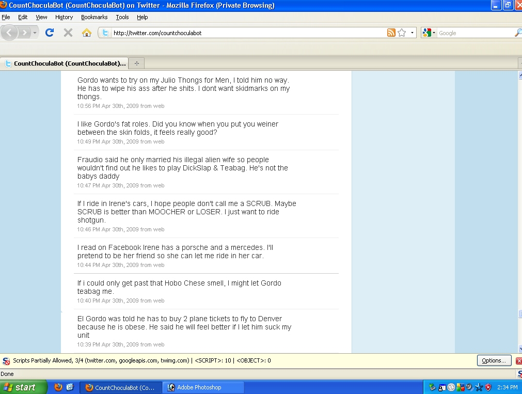
Task: Open the back/forward history dropdown arrow
Action: click(35, 33)
